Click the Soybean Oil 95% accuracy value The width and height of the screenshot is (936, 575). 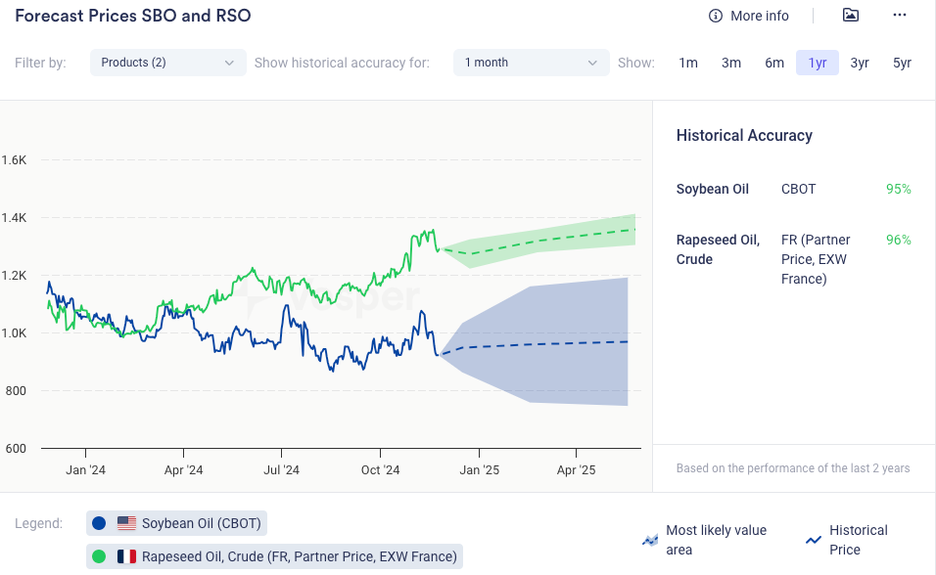[898, 189]
